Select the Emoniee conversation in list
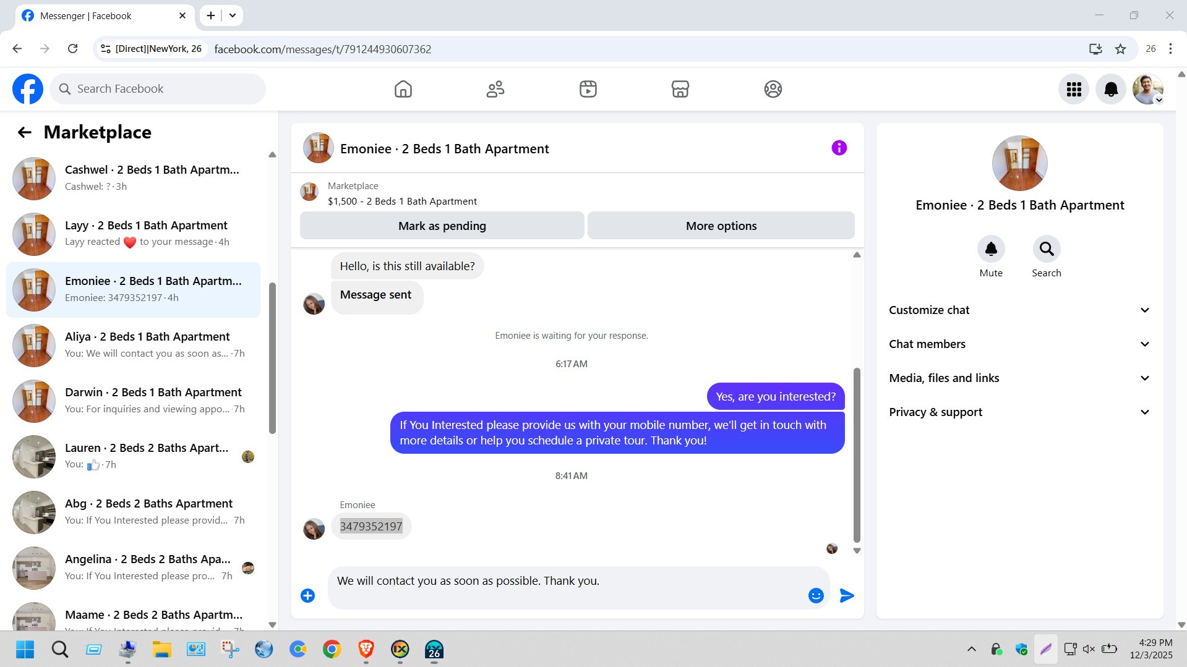This screenshot has width=1187, height=667. (x=133, y=289)
